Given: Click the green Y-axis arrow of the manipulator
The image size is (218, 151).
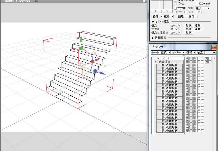Looking at the screenshot, I should 81,39.
